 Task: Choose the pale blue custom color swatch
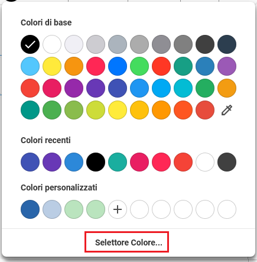[x=52, y=209]
